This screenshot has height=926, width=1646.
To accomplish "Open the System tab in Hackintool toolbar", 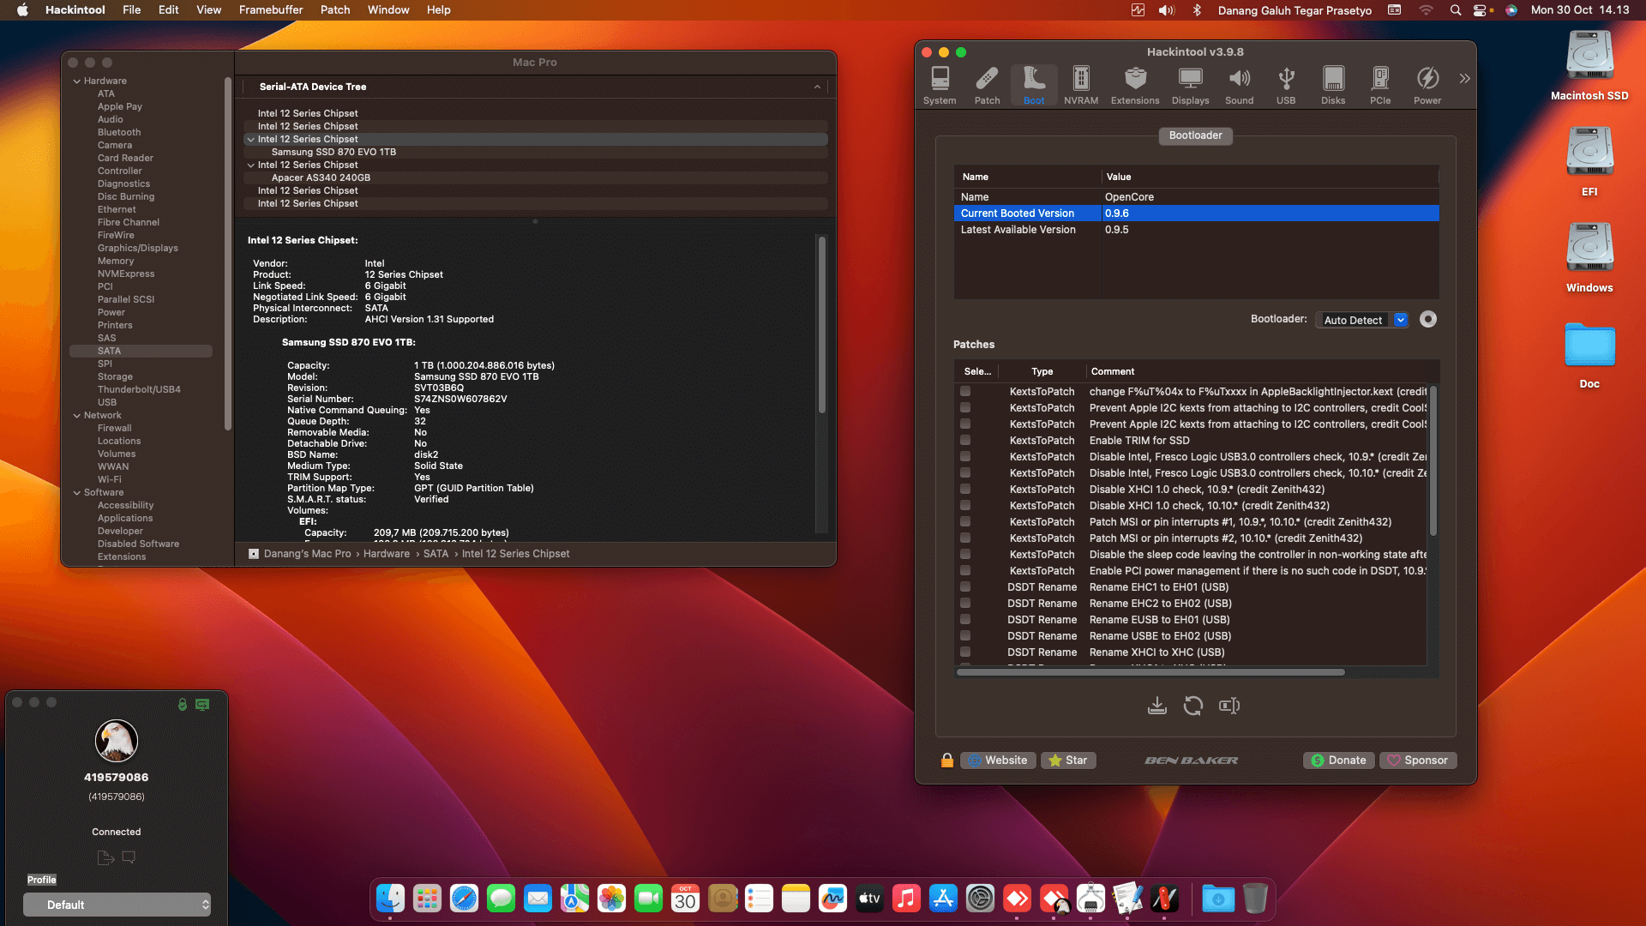I will point(940,85).
